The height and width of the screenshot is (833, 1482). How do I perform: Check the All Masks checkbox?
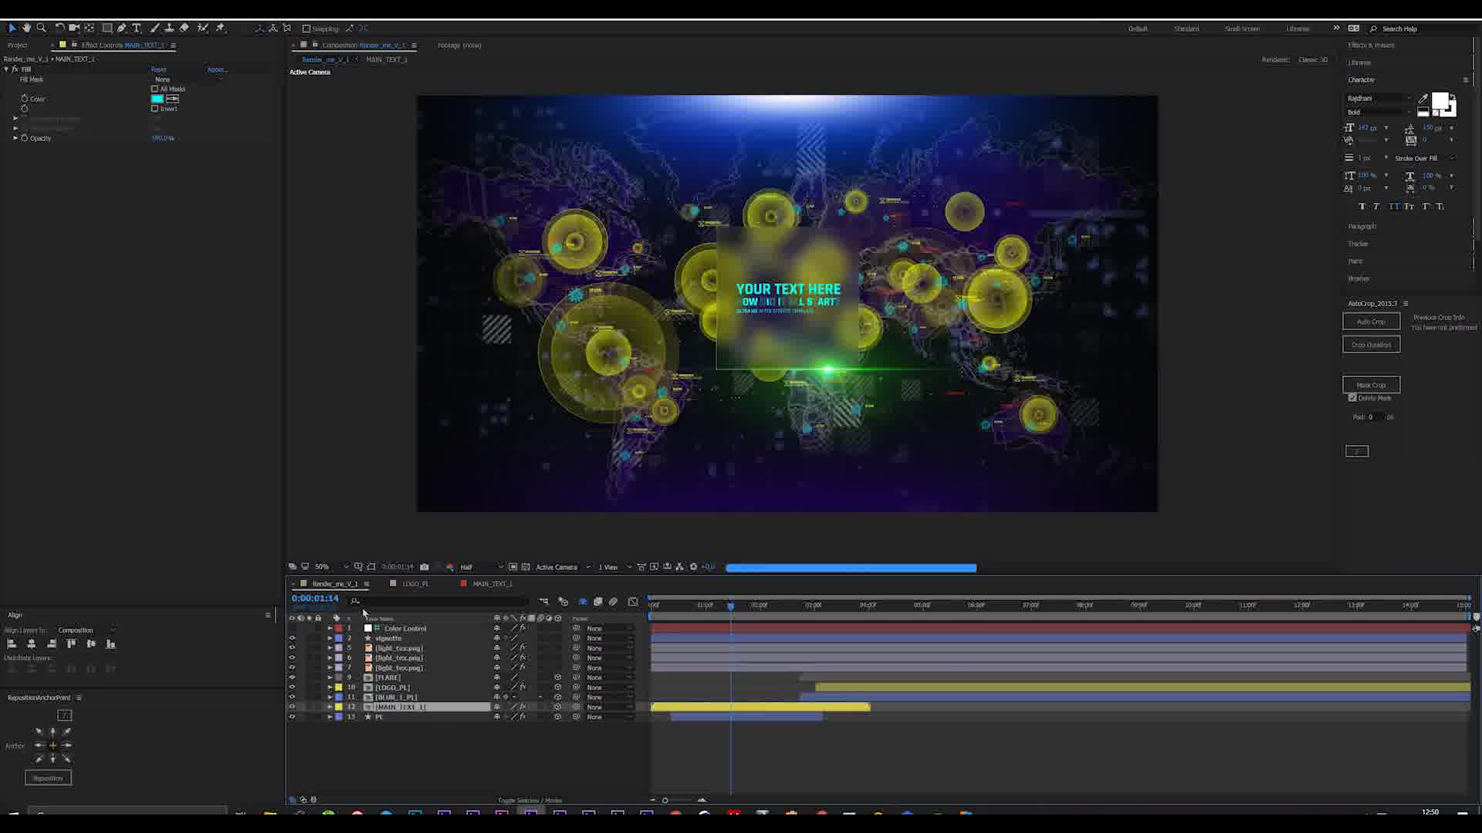coord(154,89)
